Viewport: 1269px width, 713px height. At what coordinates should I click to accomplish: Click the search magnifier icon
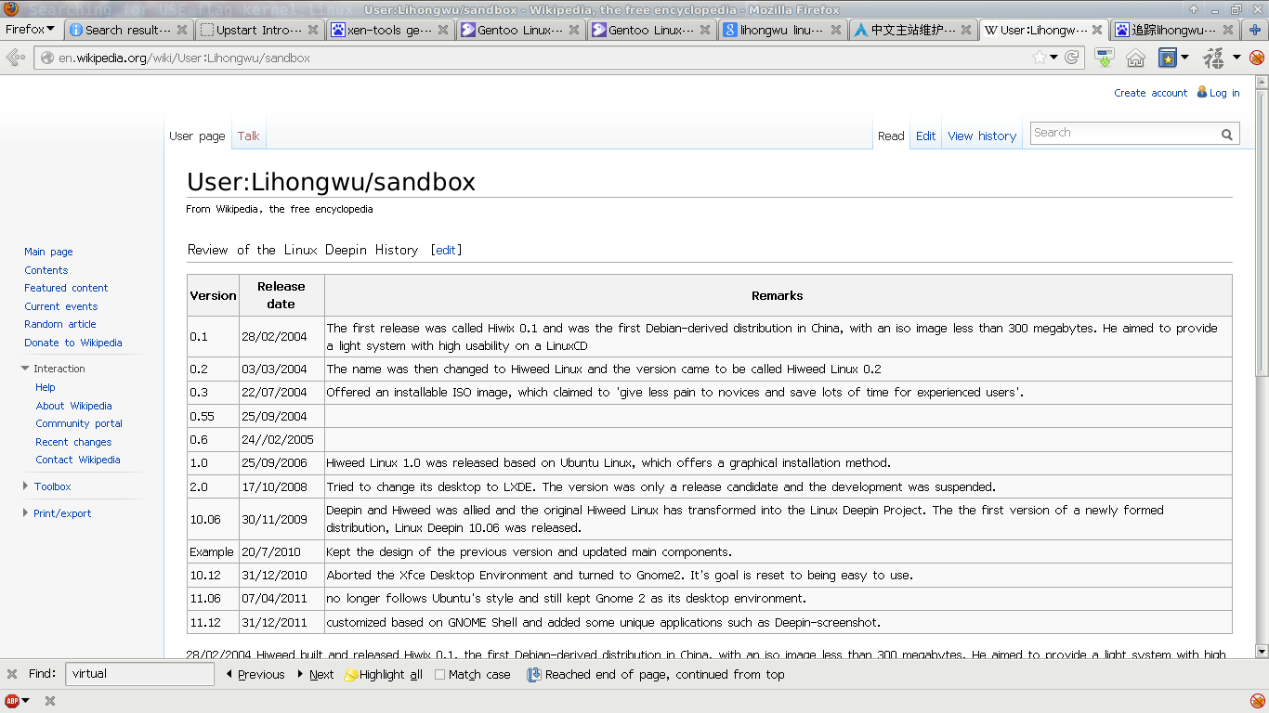pyautogui.click(x=1227, y=134)
